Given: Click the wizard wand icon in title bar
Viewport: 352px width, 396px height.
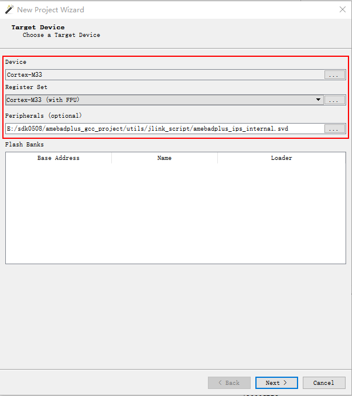Looking at the screenshot, I should tap(9, 9).
